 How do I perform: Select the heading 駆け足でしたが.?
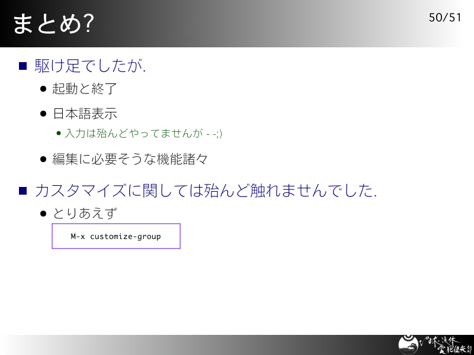(x=91, y=66)
